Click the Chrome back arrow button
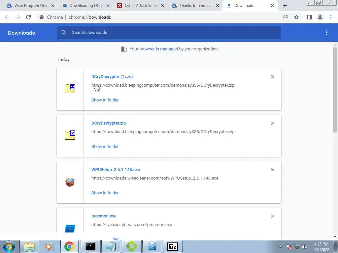This screenshot has width=338, height=253. [x=7, y=17]
